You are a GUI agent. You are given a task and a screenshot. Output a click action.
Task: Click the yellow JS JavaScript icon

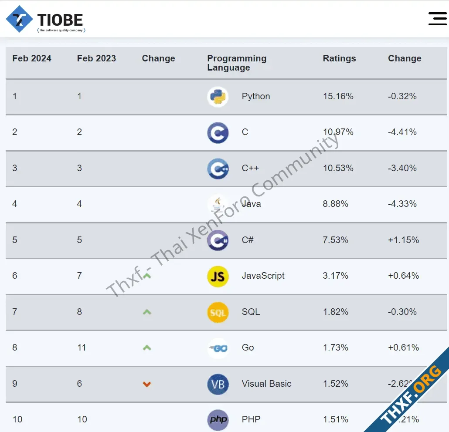tap(218, 277)
